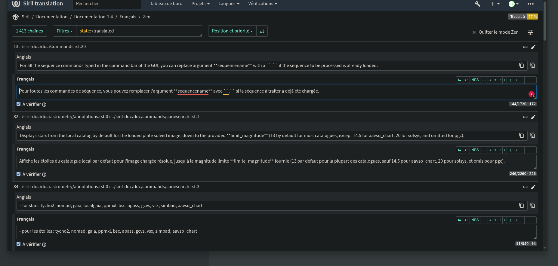Go to Documentation-1.4 breadcrumb link
558x266 pixels.
[x=94, y=17]
